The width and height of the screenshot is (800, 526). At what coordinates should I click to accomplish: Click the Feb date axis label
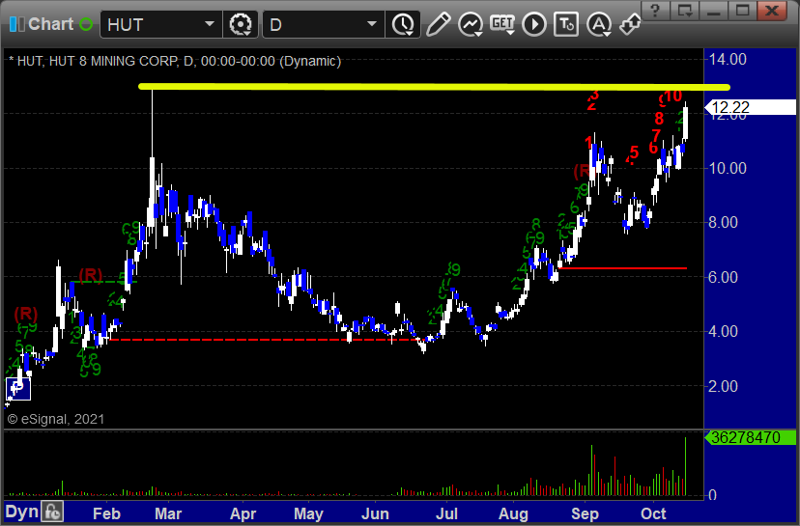coord(106,513)
